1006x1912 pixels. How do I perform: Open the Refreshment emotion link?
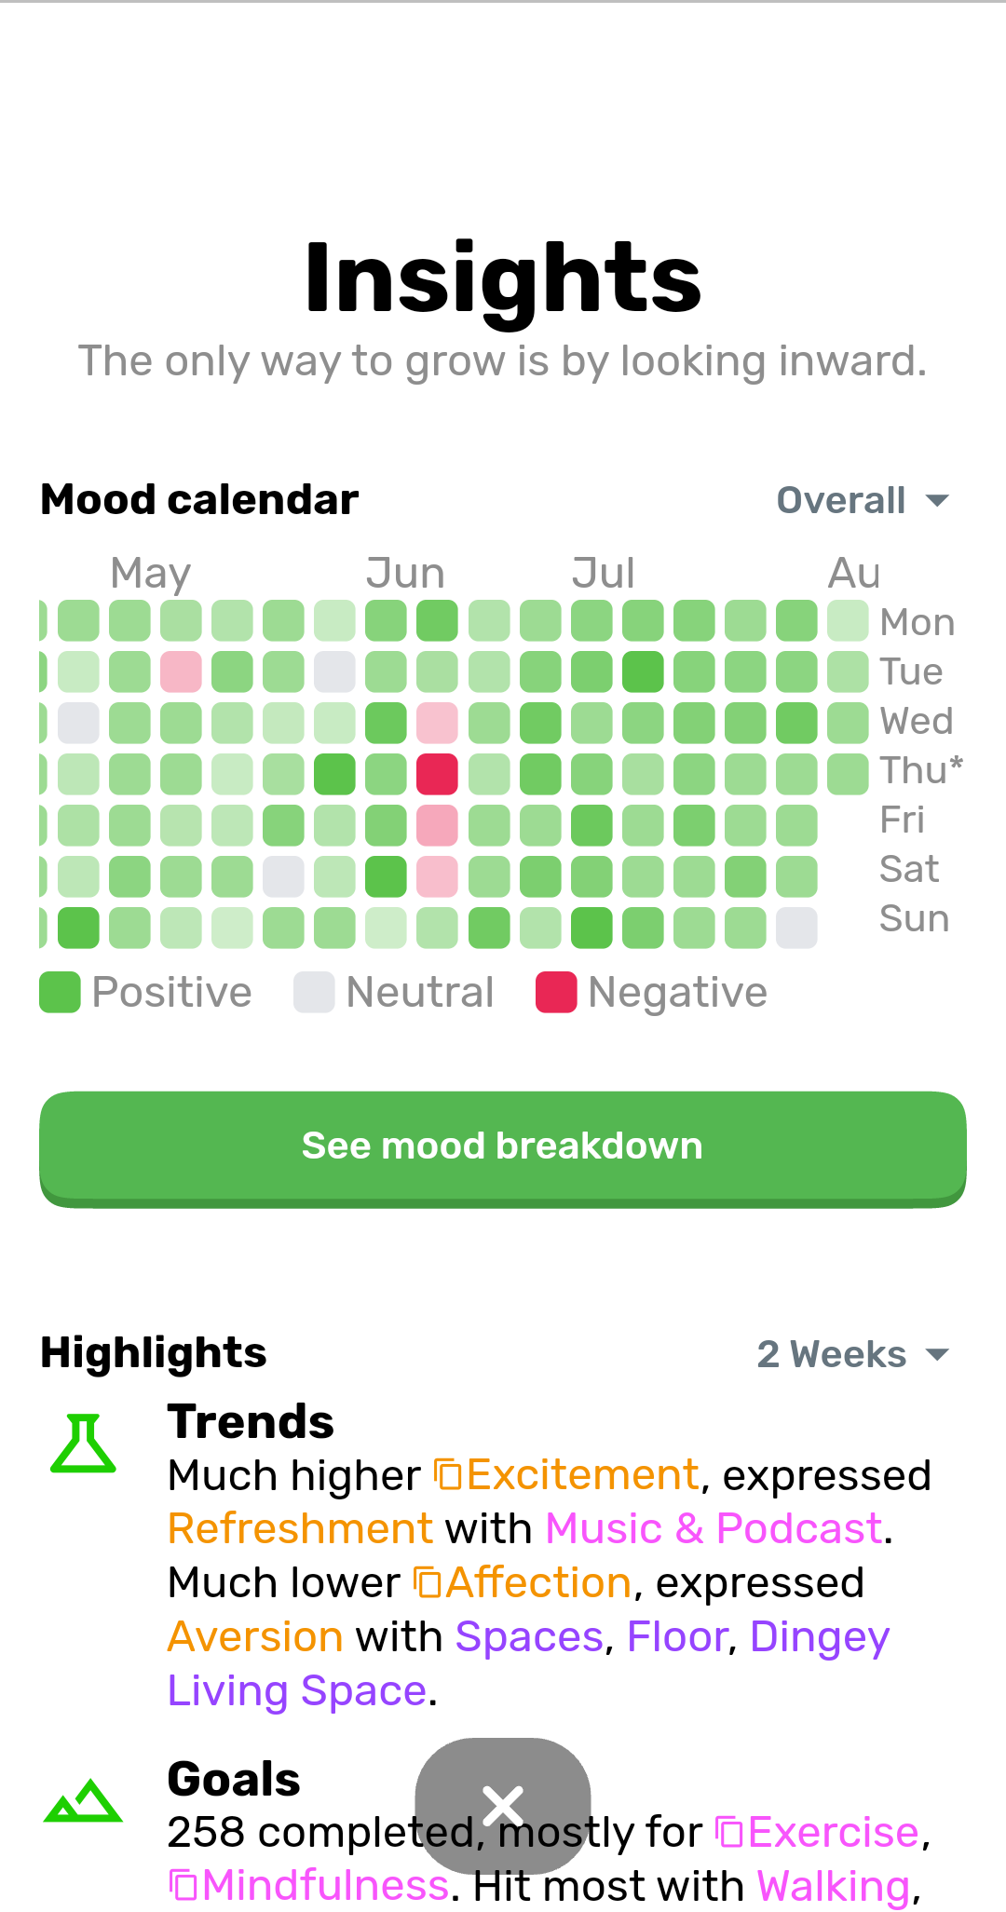tap(300, 1529)
